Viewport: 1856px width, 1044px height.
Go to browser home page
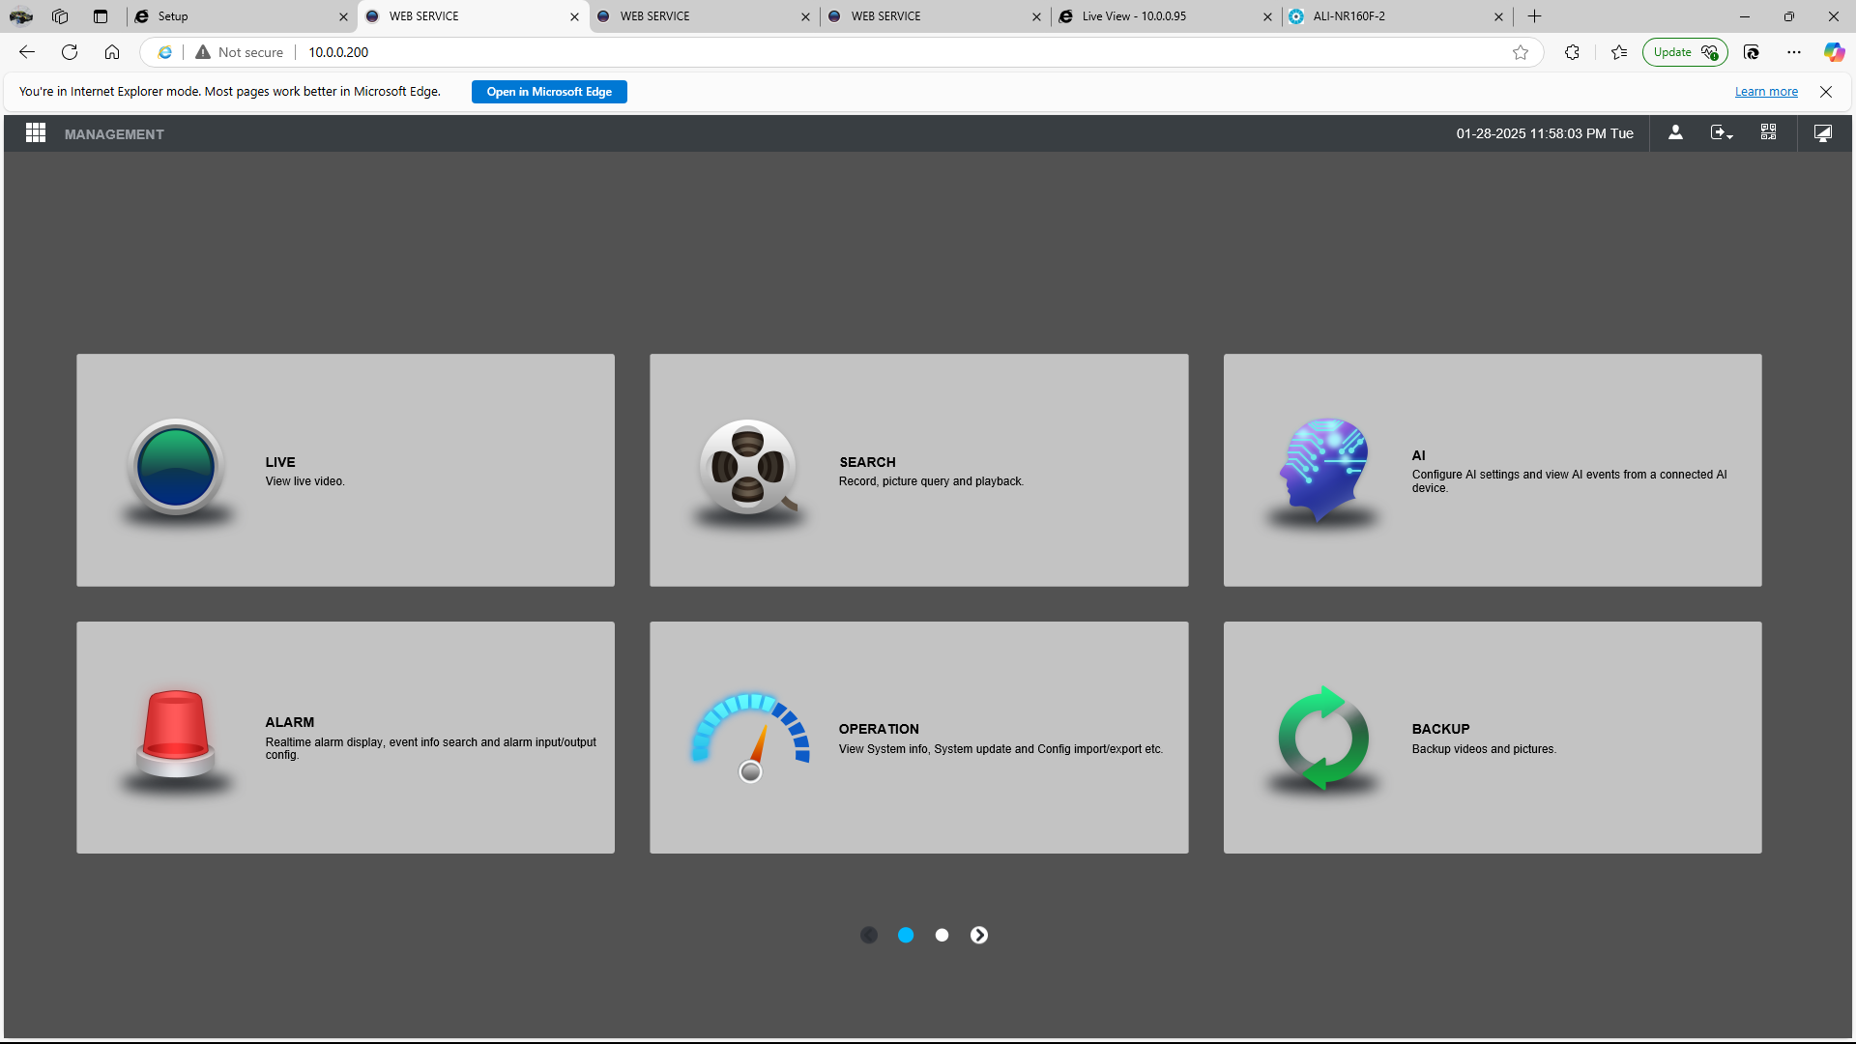112,52
